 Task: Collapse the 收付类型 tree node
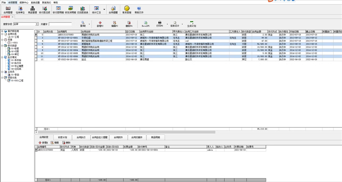[2, 46]
